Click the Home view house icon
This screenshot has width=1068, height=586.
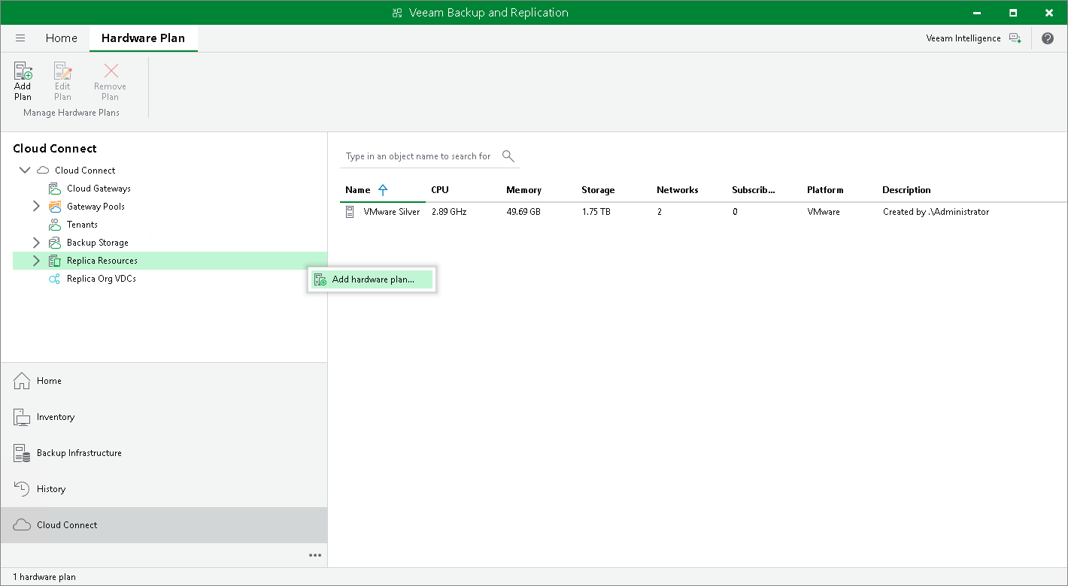click(x=23, y=381)
